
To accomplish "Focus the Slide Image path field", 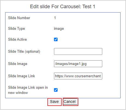I will [78, 64].
